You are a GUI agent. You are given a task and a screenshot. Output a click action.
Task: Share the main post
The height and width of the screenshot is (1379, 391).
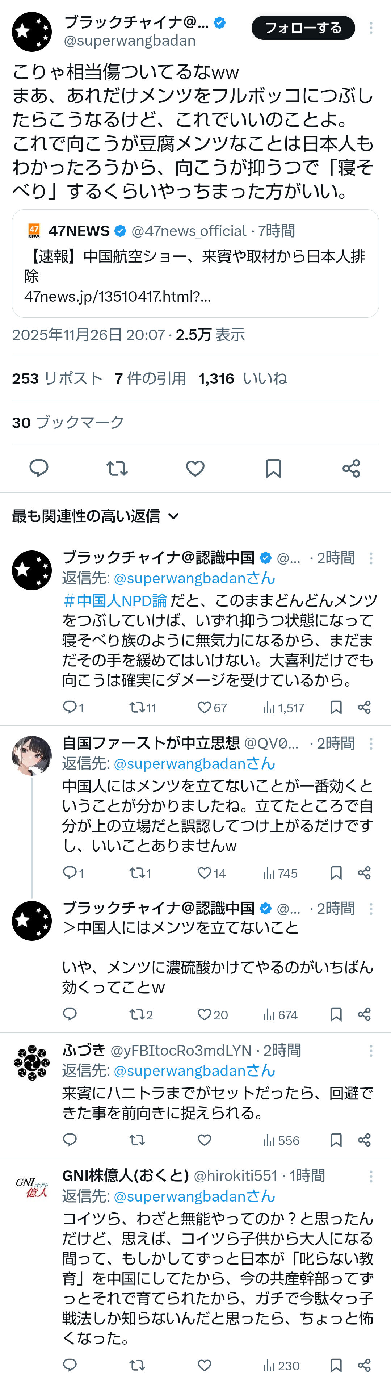[352, 468]
